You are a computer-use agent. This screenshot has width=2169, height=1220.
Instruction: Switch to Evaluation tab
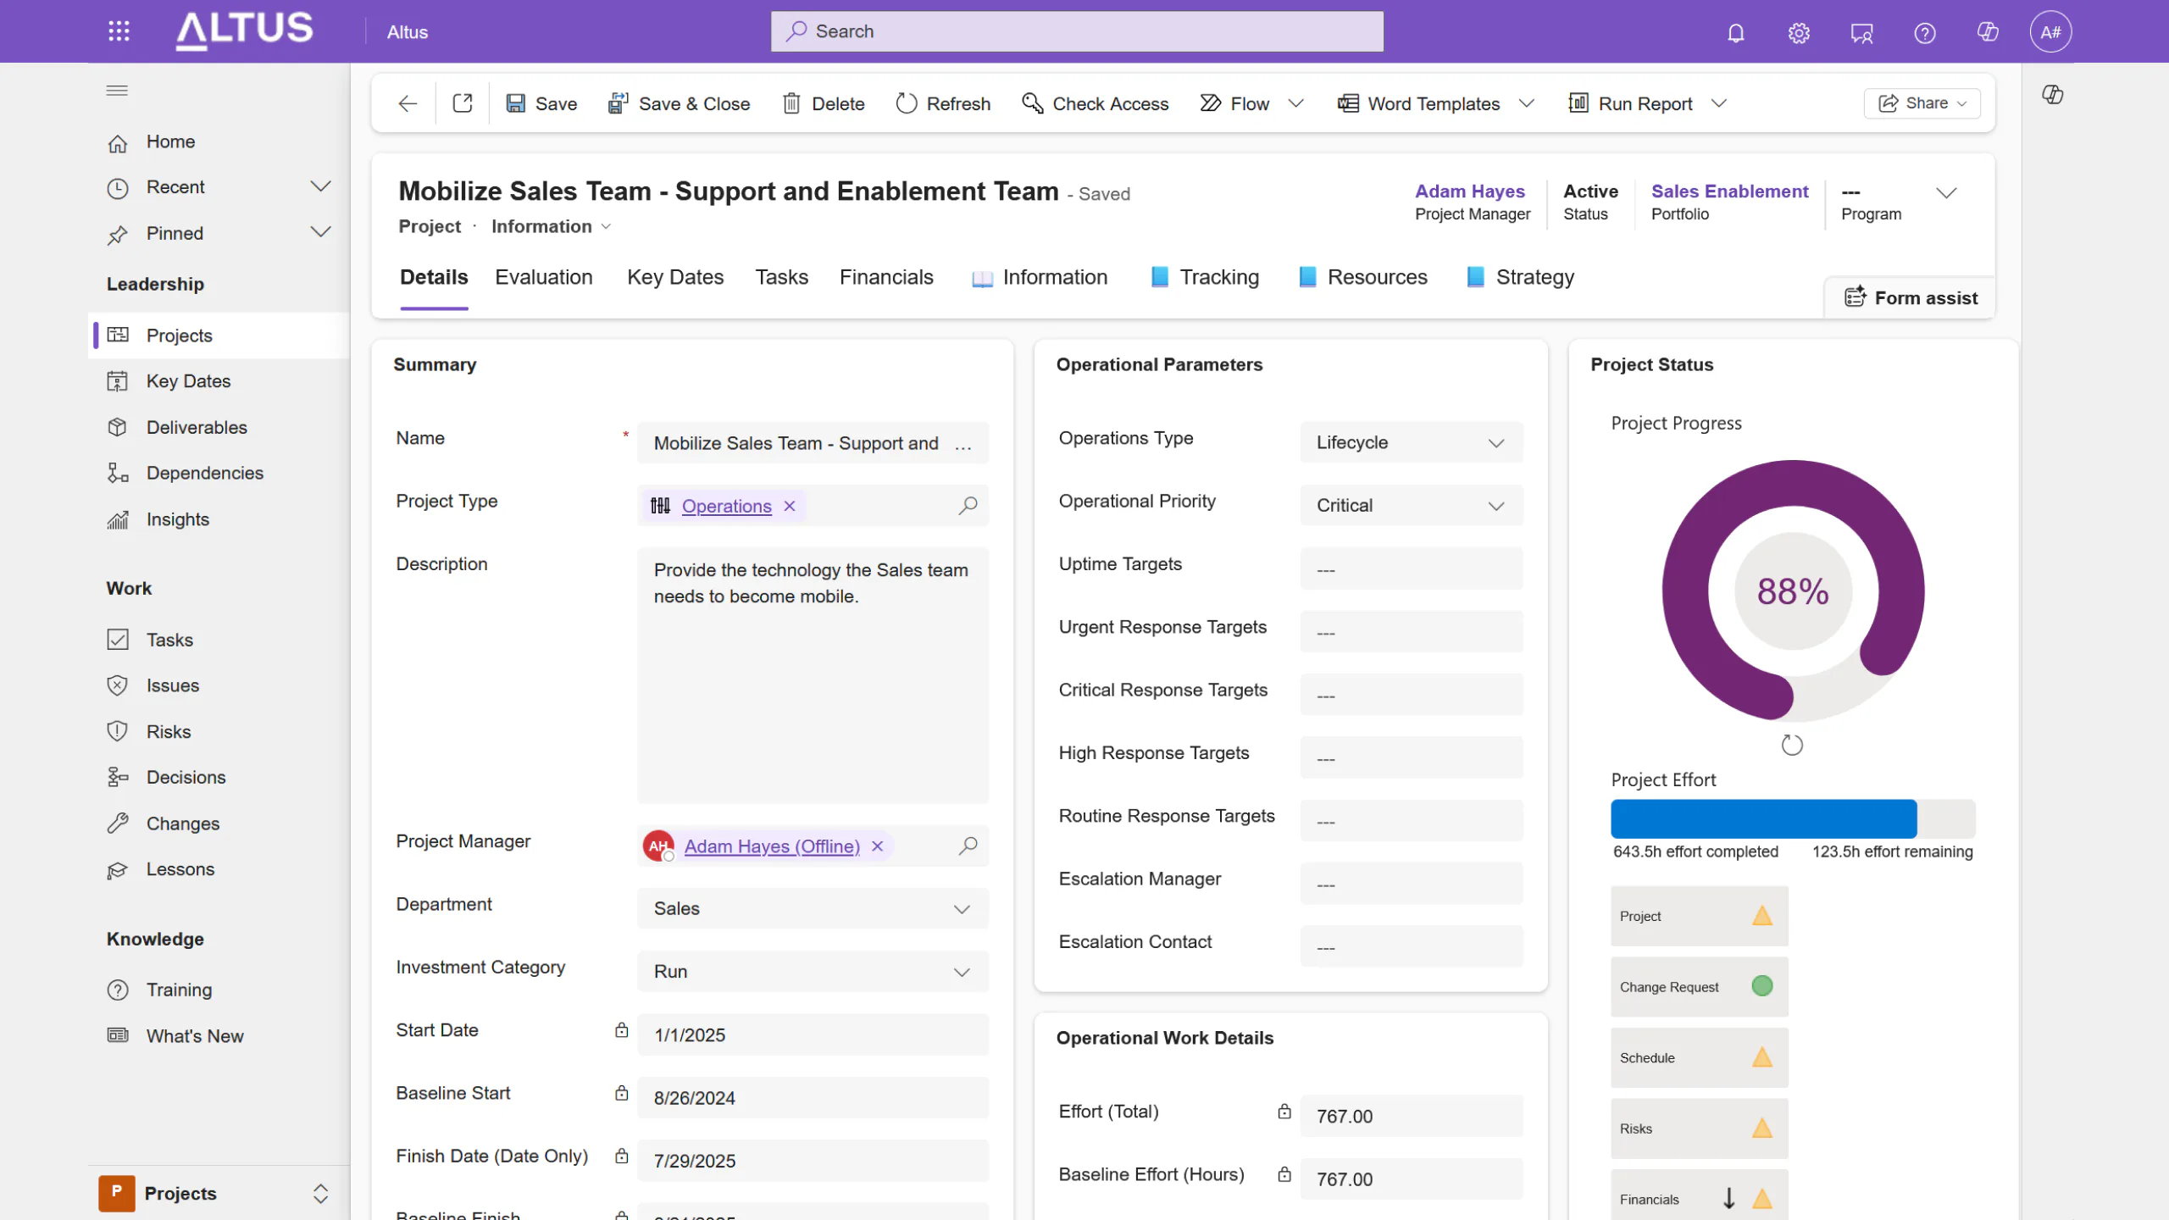click(x=544, y=277)
